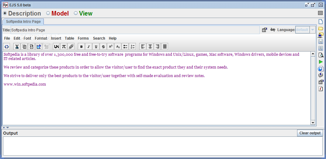326x159 pixels.
Task: Apply Italic formatting
Action: (88, 47)
